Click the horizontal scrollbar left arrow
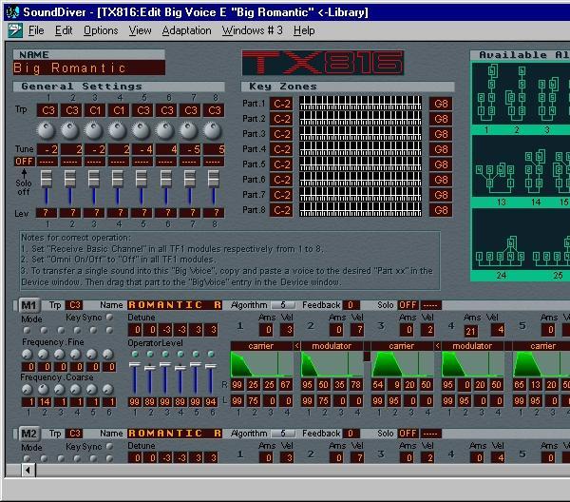The image size is (570, 502). pyautogui.click(x=28, y=470)
